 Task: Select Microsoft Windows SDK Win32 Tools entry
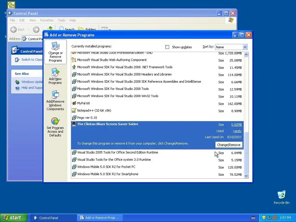157,96
